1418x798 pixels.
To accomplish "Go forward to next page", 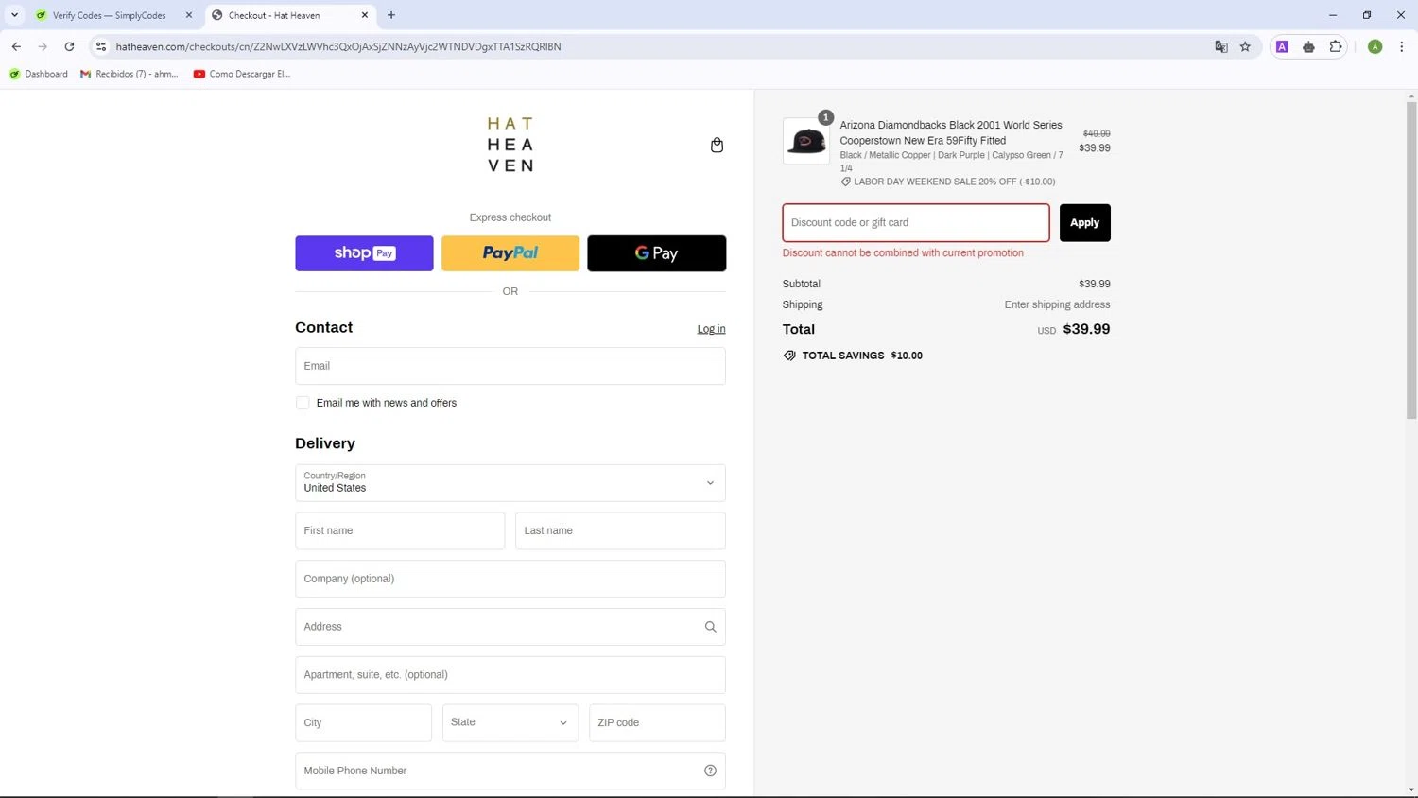I will click(x=43, y=46).
